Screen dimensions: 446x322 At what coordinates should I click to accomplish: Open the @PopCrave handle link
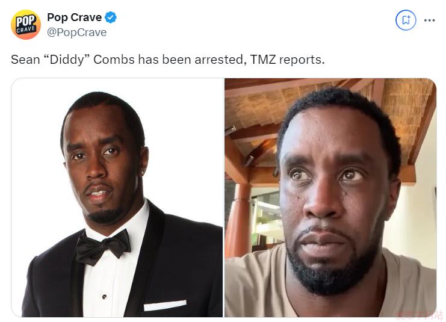[x=77, y=33]
